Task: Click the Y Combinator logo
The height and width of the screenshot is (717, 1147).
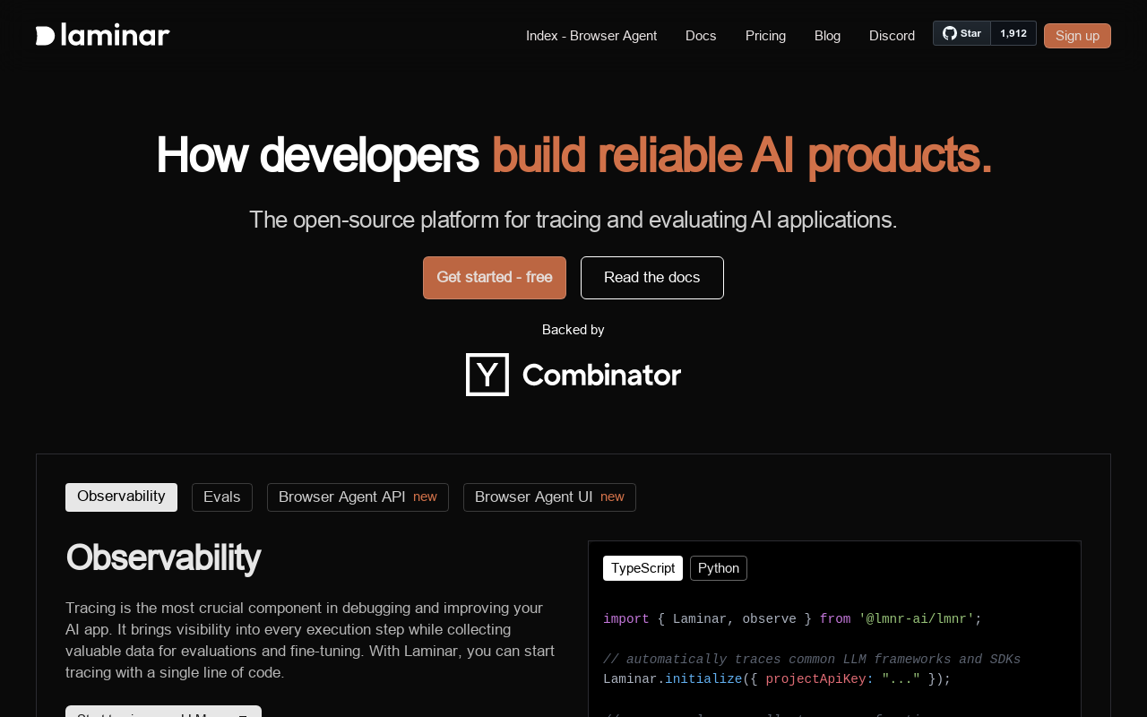Action: (x=573, y=375)
